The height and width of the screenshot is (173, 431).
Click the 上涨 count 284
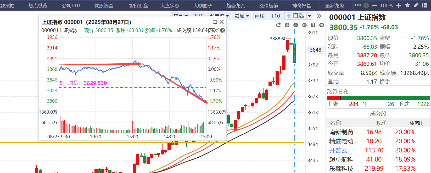354,104
